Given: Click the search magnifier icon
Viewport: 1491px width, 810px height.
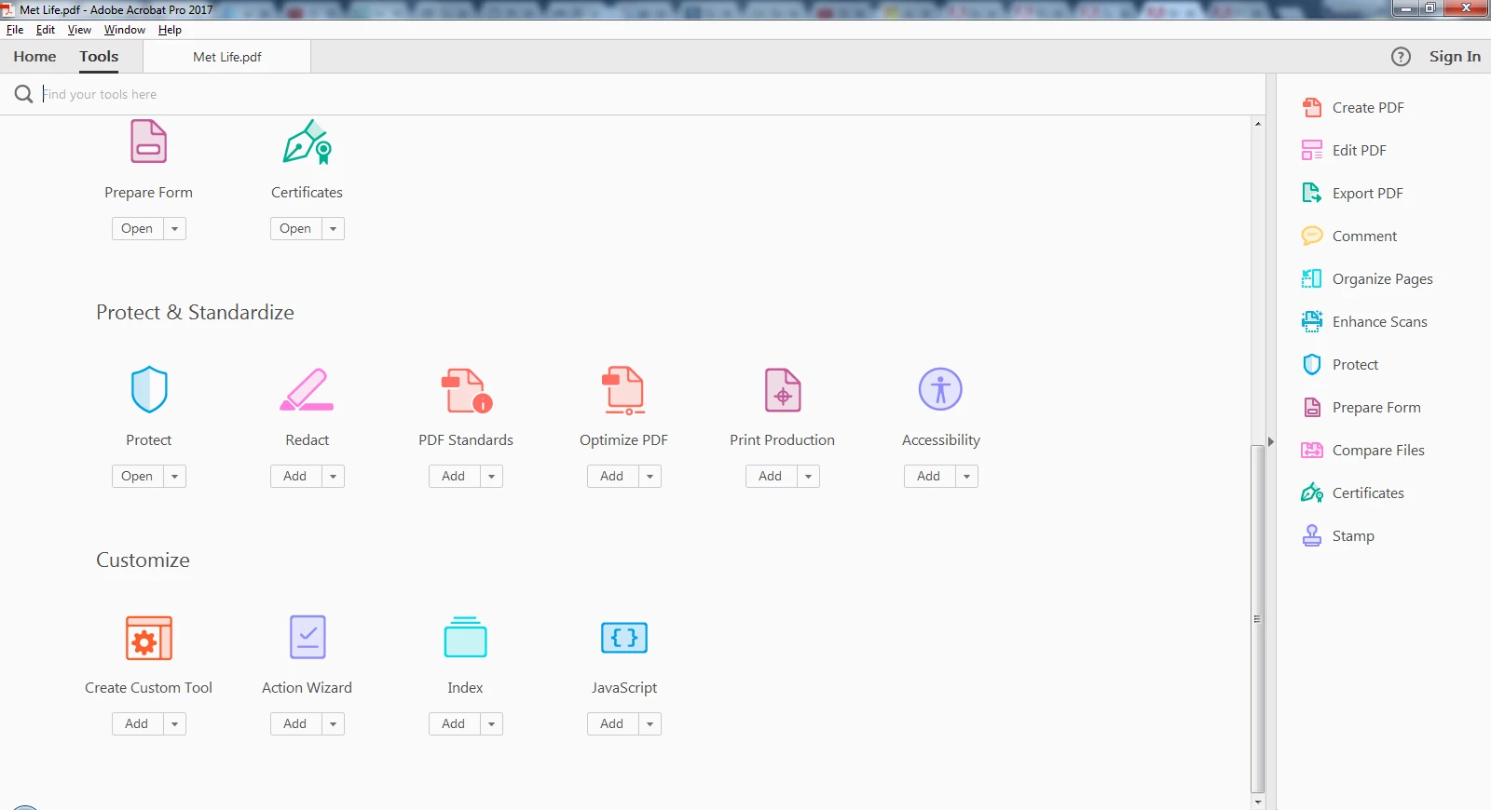Looking at the screenshot, I should (23, 94).
